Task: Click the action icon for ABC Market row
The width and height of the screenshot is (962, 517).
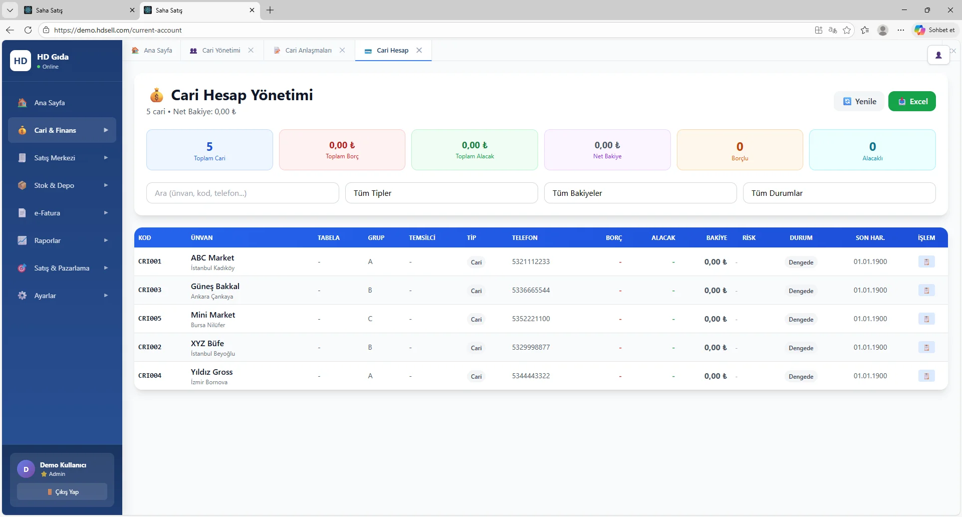Action: [x=926, y=262]
